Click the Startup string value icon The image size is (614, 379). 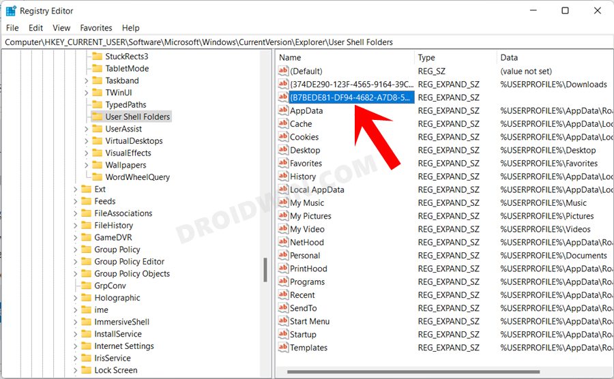point(283,334)
